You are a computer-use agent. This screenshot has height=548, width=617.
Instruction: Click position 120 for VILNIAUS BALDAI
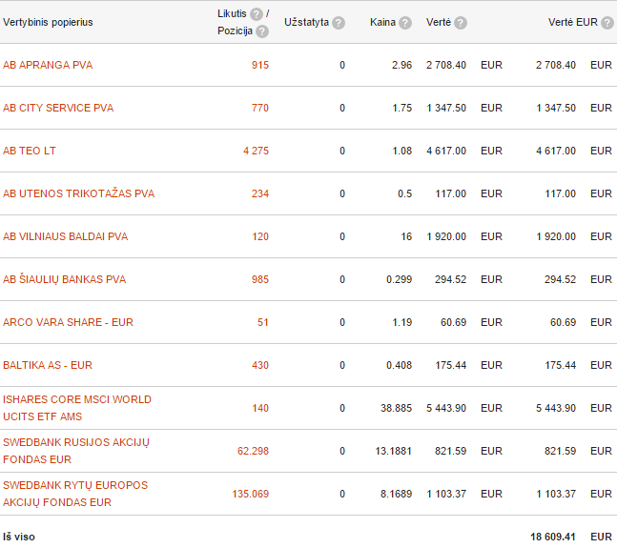pos(260,236)
